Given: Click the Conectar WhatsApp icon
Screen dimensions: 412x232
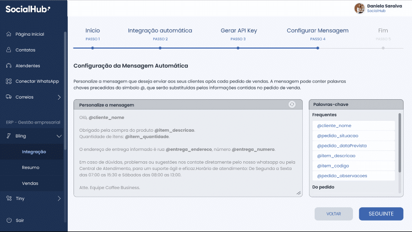Looking at the screenshot, I should coord(9,81).
